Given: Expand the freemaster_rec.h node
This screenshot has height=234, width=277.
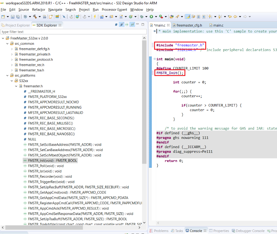Looking at the screenshot, I should [x=12, y=65].
